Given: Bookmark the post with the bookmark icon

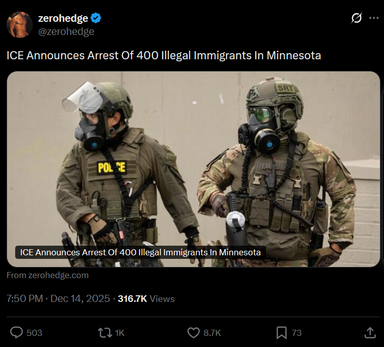Looking at the screenshot, I should click(x=282, y=333).
